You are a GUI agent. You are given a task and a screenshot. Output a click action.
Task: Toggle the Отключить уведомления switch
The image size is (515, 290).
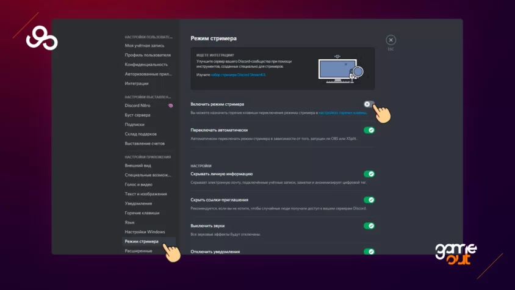(x=369, y=252)
